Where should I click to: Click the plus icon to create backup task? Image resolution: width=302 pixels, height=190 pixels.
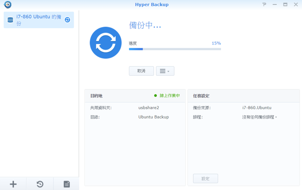[13, 184]
